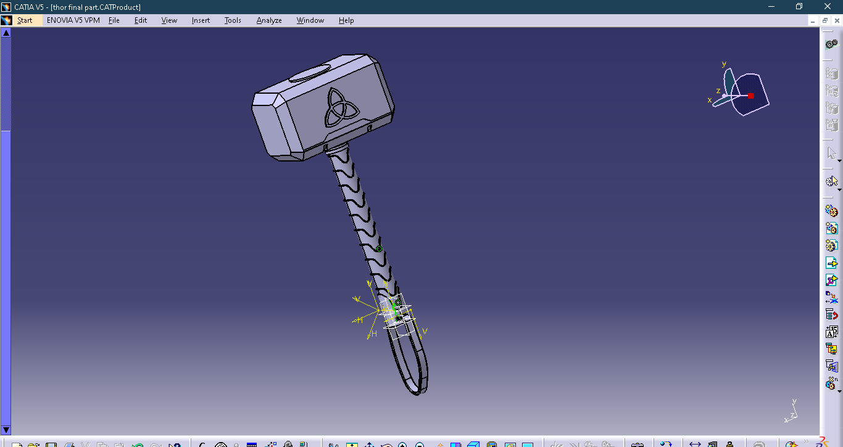Open the Tools menu
Screen dimensions: 843x447
click(x=233, y=20)
